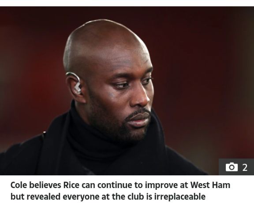This screenshot has height=203, width=254.
Task: Click the word "everyone" in the caption
Action: (x=81, y=197)
